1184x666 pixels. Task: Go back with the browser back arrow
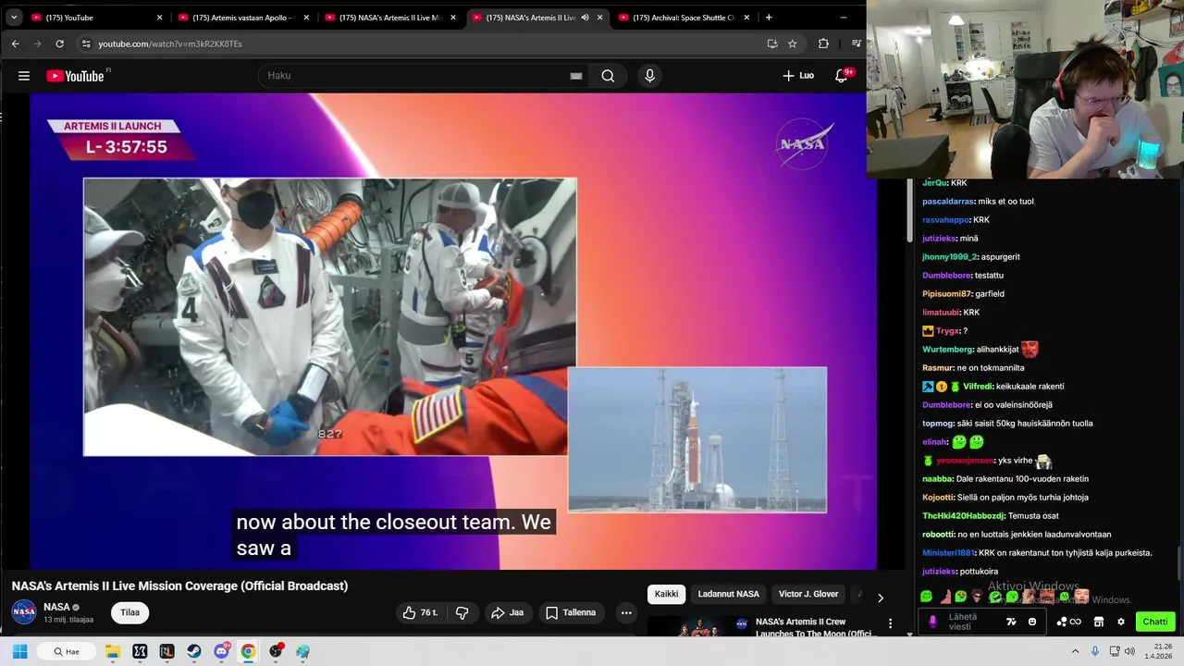[x=15, y=43]
